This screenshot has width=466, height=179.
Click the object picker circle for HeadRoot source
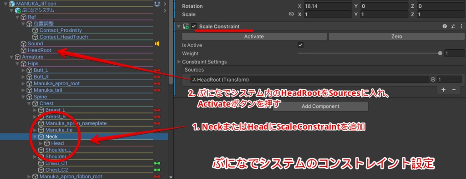(x=433, y=80)
